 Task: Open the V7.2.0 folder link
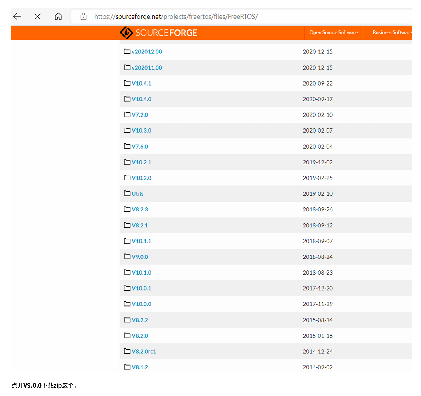click(x=140, y=115)
